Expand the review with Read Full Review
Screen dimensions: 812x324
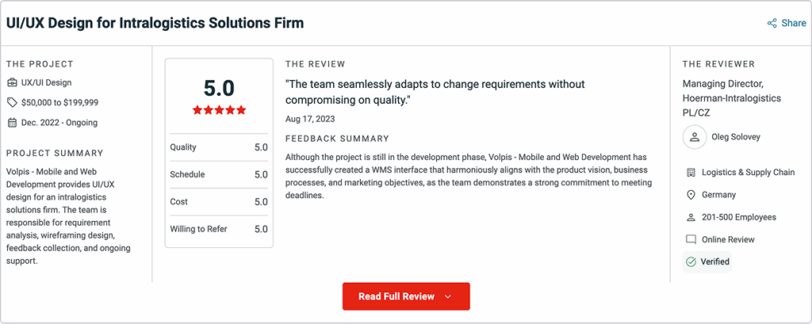point(396,296)
